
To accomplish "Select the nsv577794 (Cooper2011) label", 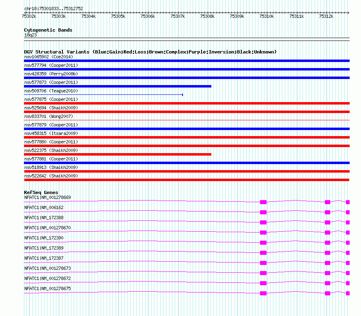I will (x=51, y=65).
